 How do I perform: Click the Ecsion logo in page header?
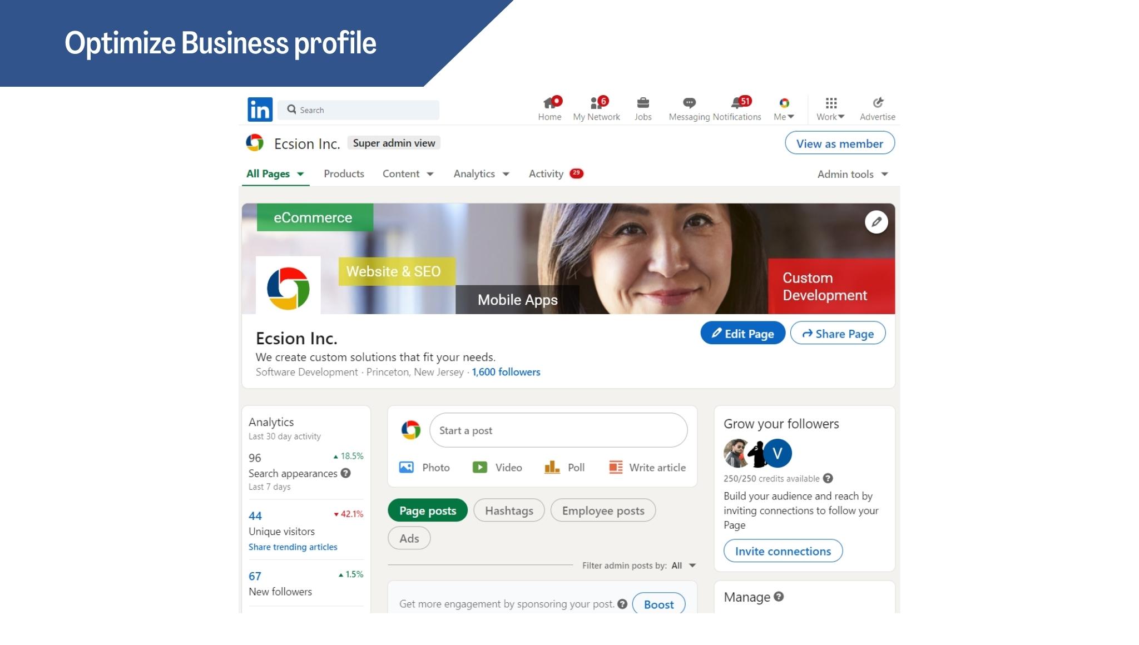click(255, 143)
